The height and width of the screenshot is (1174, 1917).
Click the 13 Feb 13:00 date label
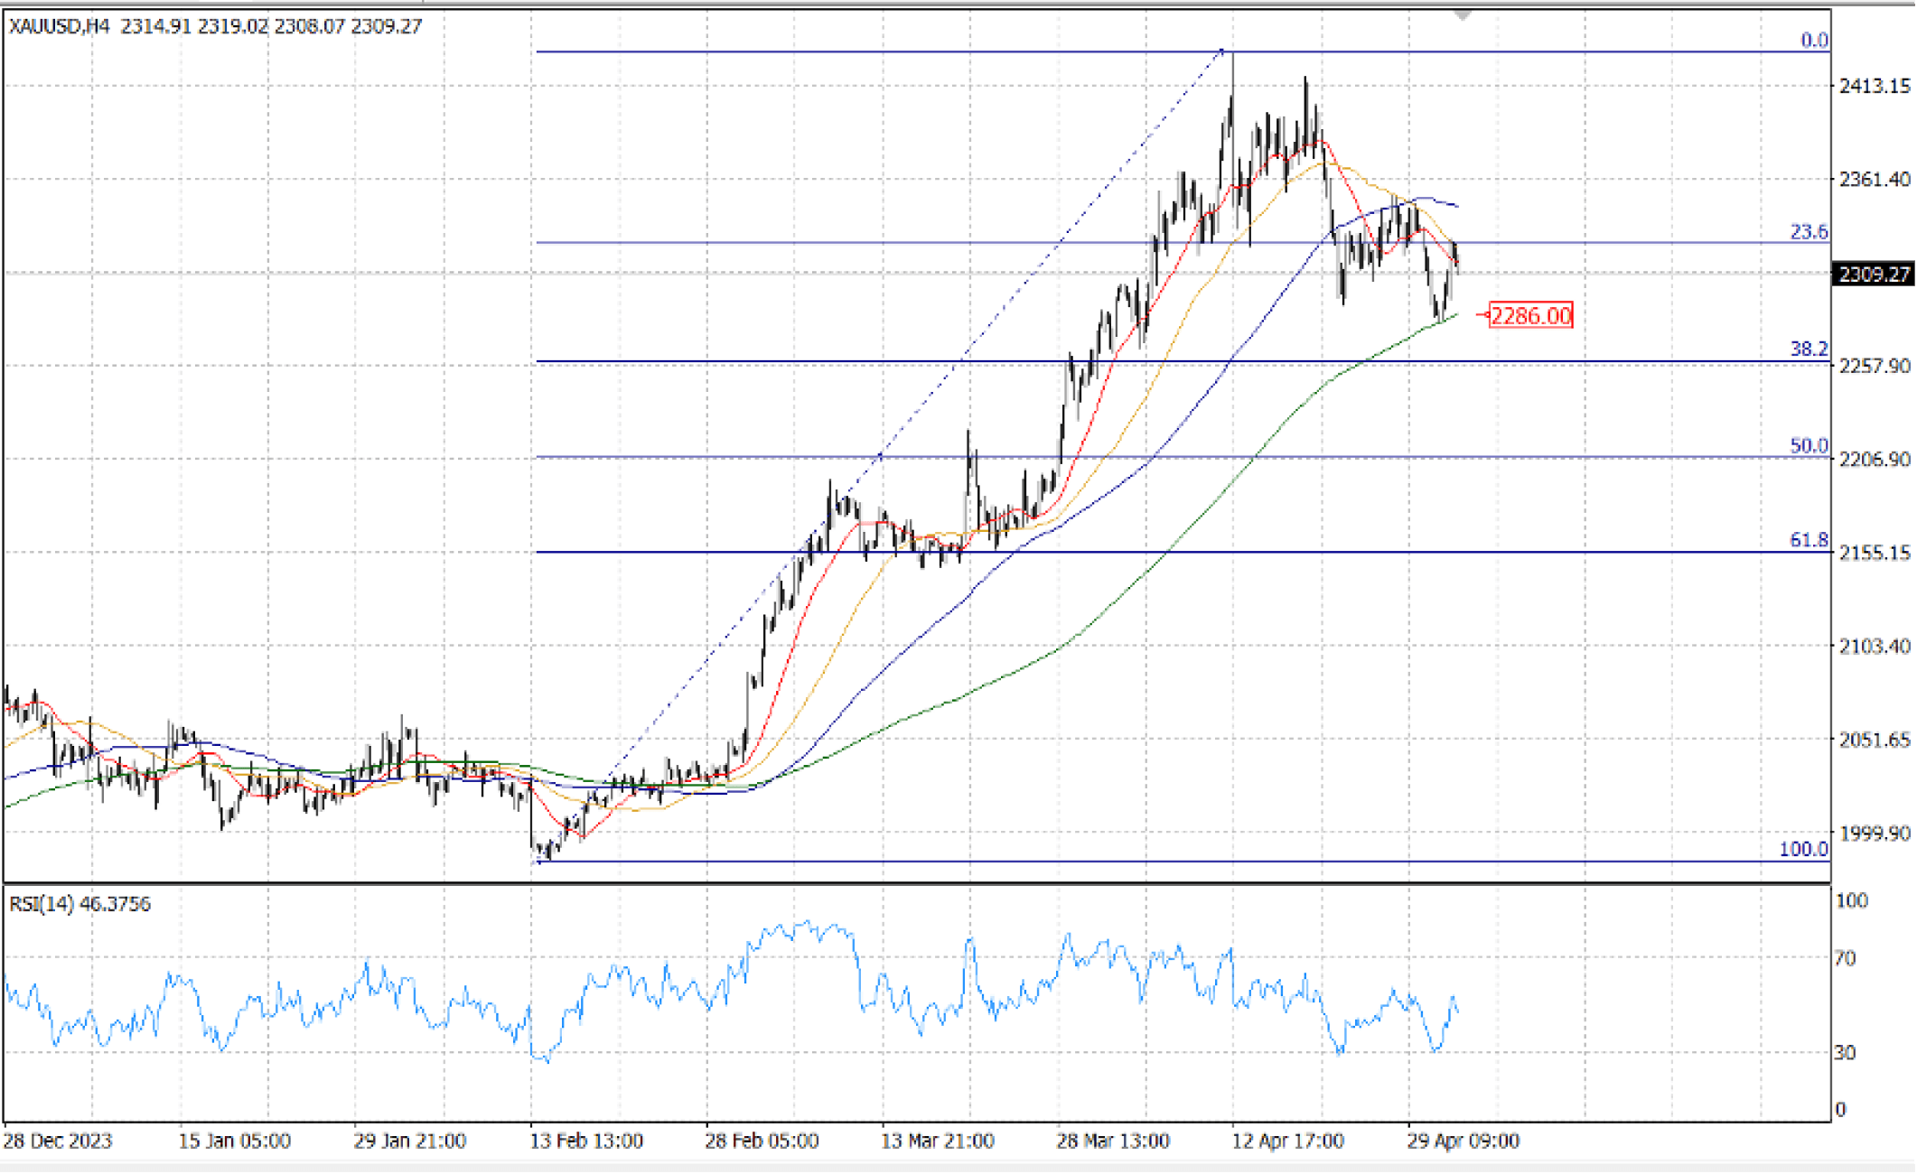[586, 1141]
